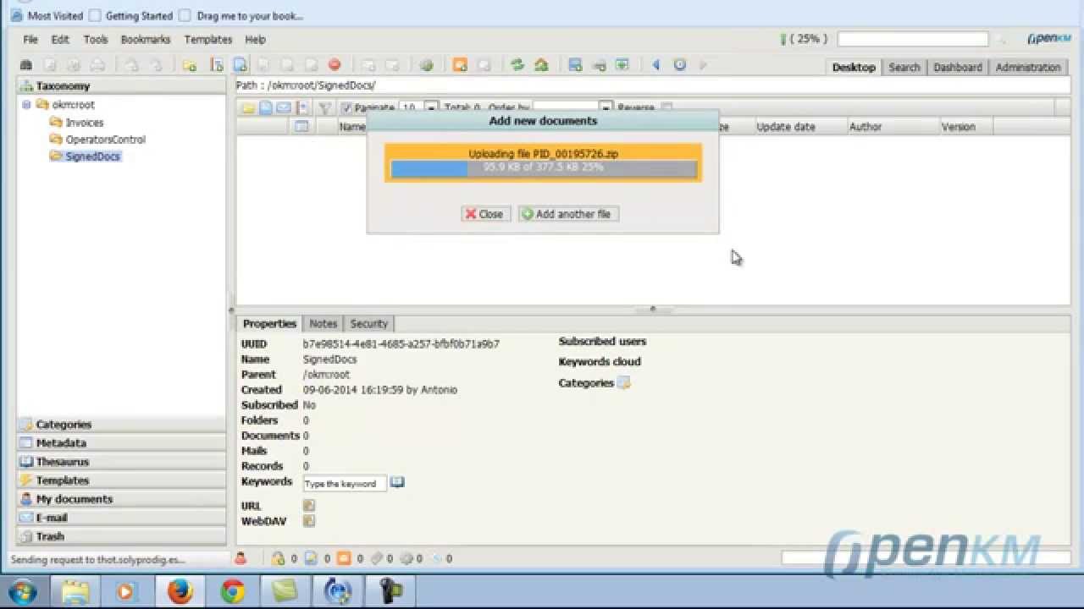Click the green refresh arrows toolbar icon
The width and height of the screenshot is (1084, 609).
click(517, 65)
